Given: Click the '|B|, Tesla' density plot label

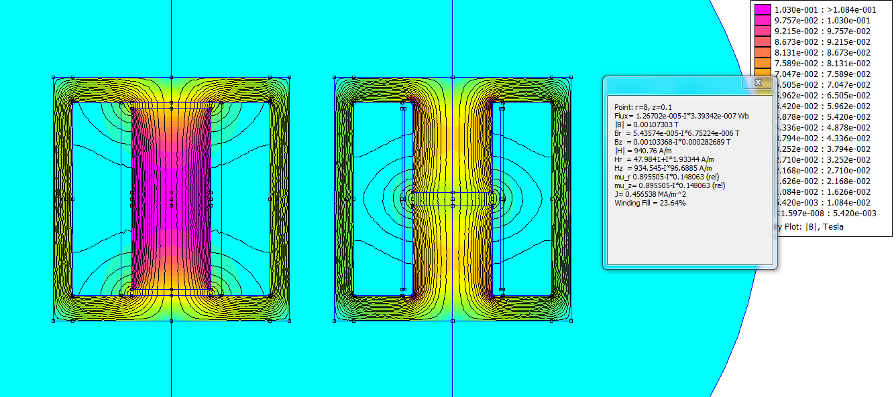Looking at the screenshot, I should (814, 227).
